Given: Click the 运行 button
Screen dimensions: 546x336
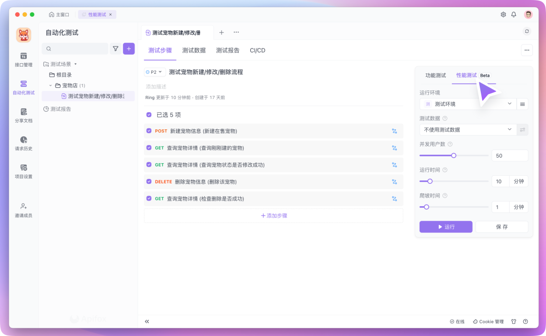Looking at the screenshot, I should 446,227.
